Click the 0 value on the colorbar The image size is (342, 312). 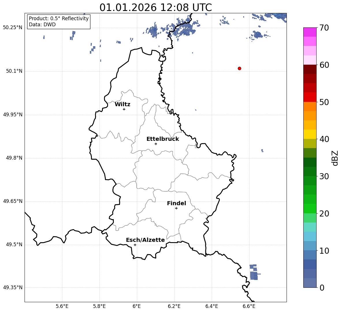coord(322,287)
